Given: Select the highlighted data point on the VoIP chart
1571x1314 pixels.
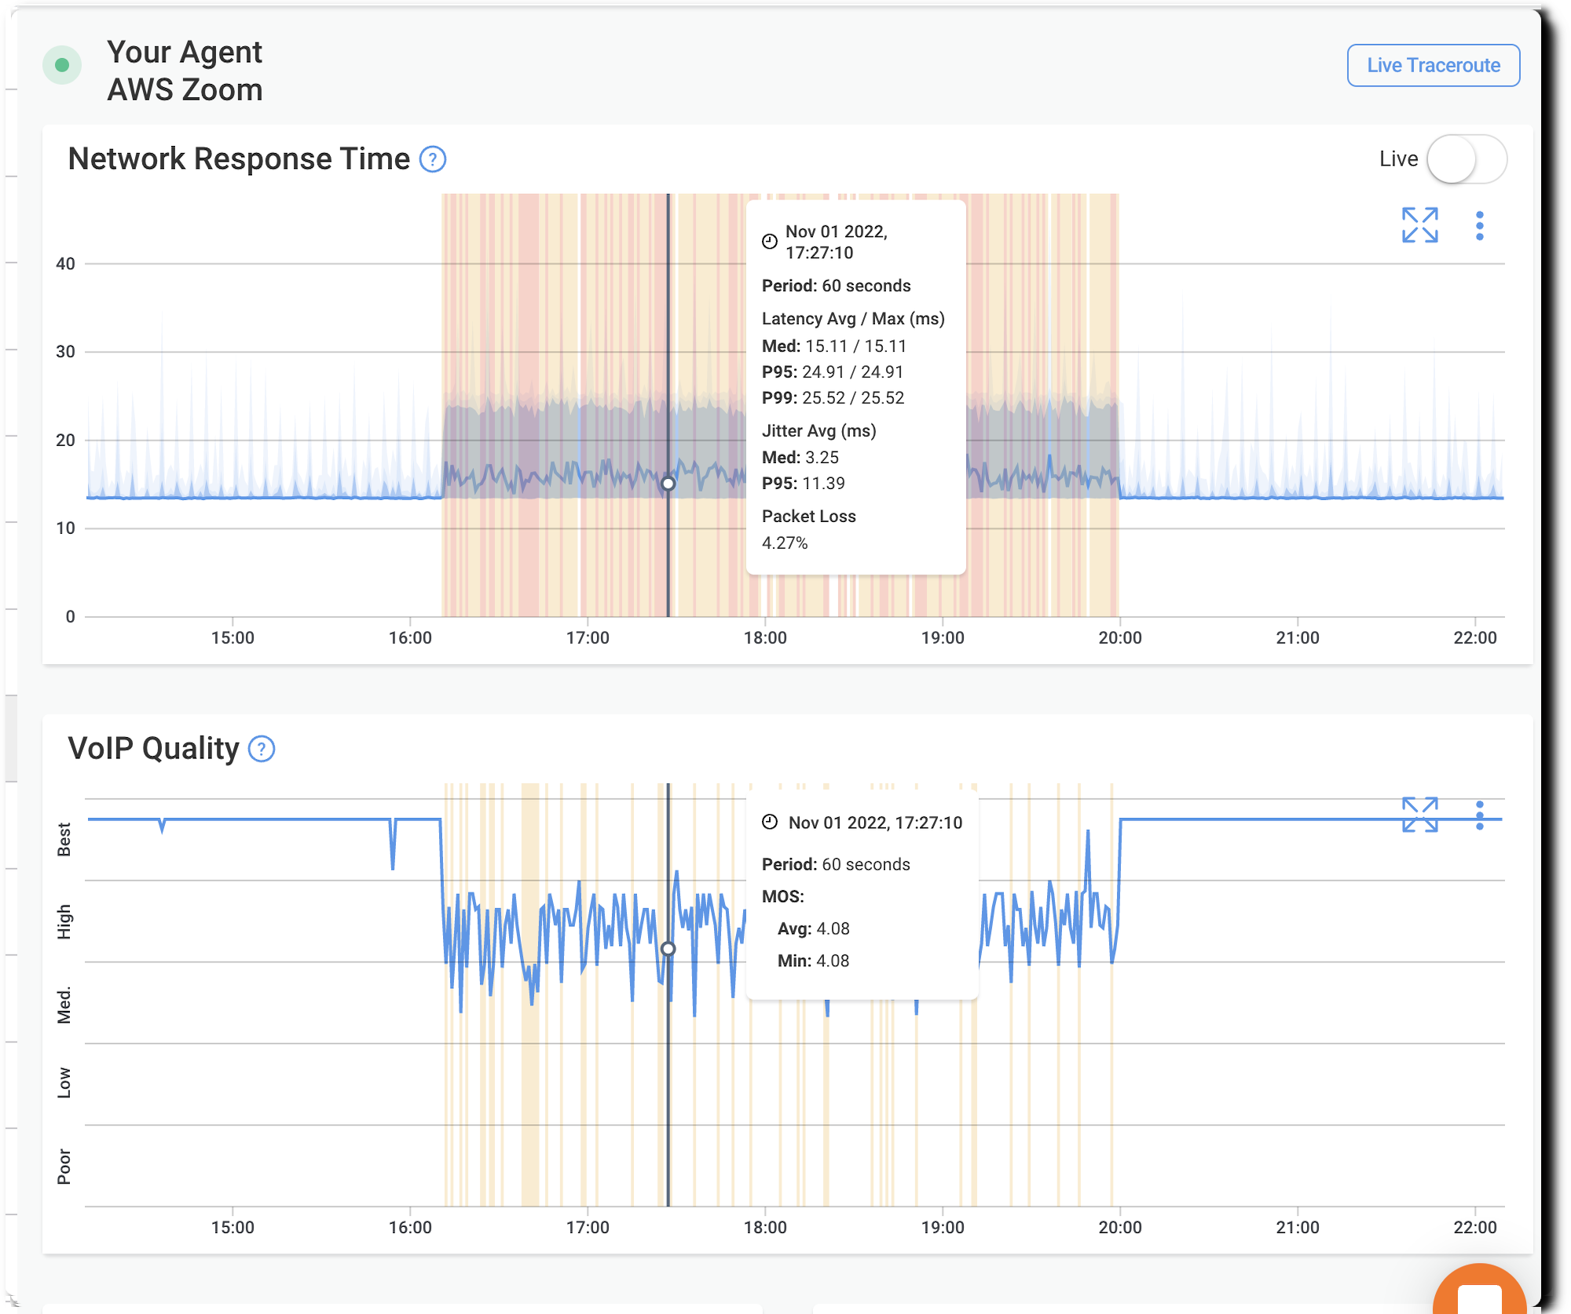Looking at the screenshot, I should coord(668,950).
